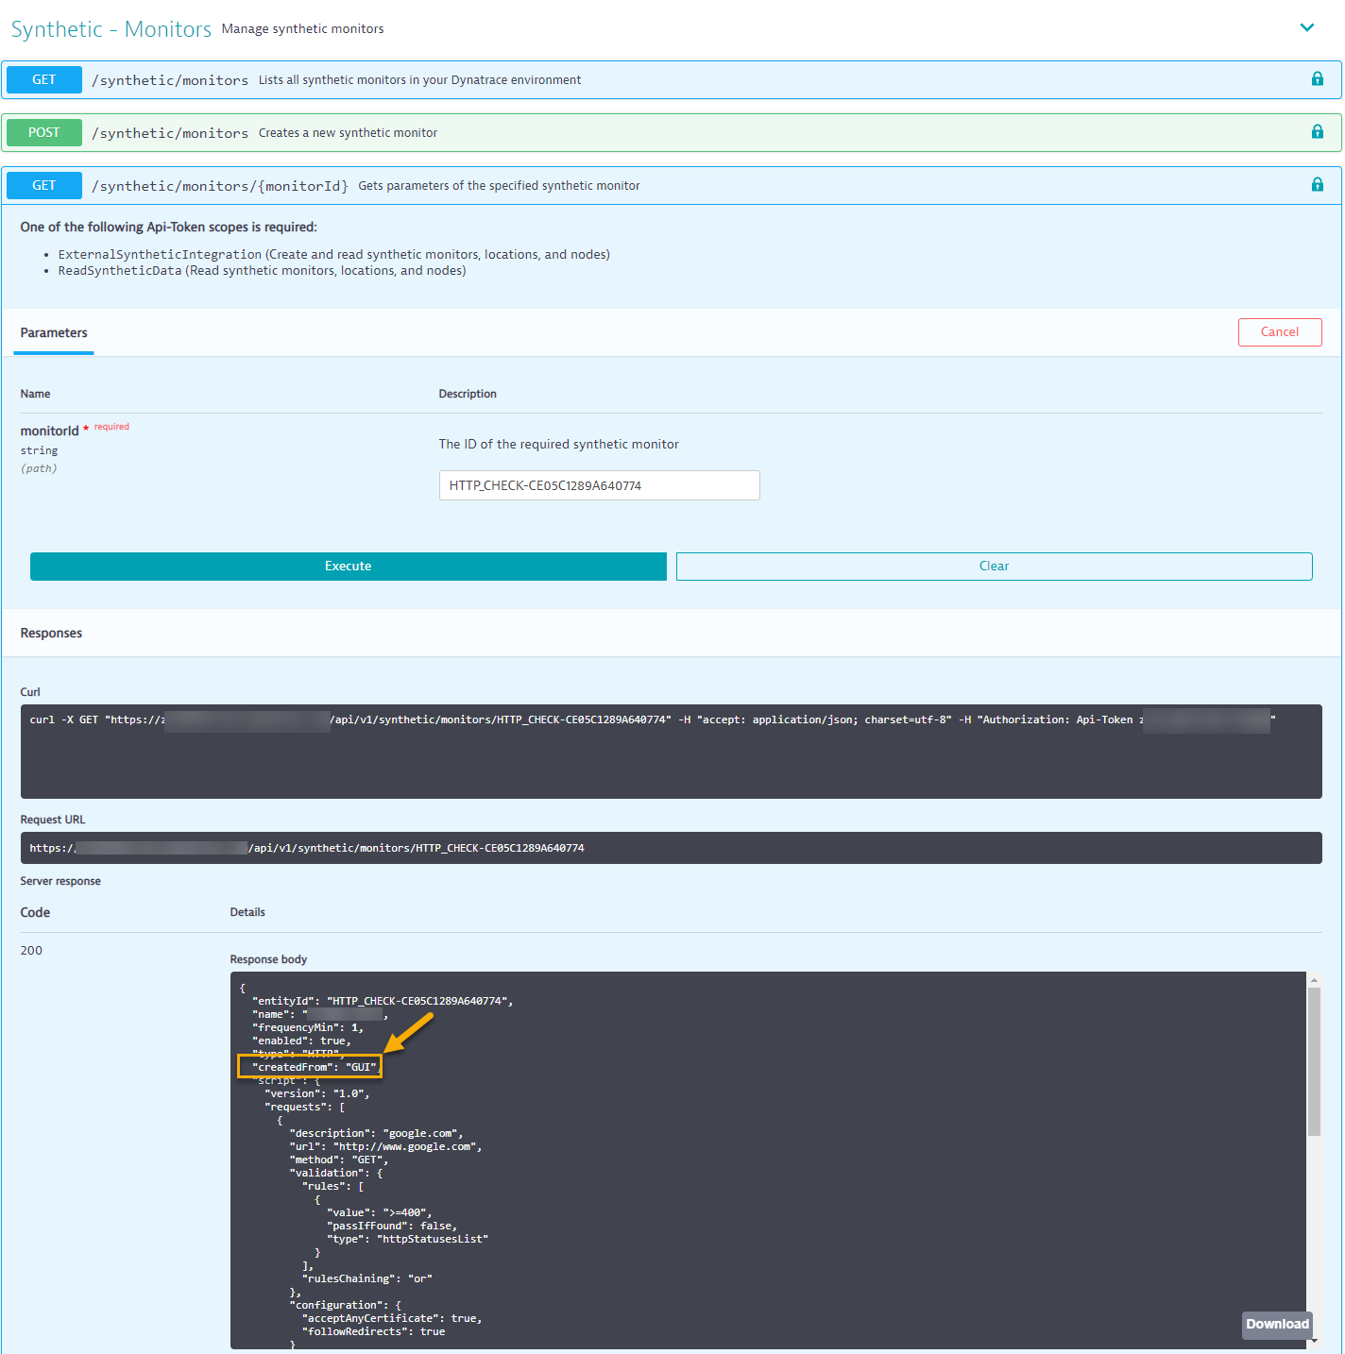
Task: Click the Synthetic - Monitors heading
Action: point(111,29)
